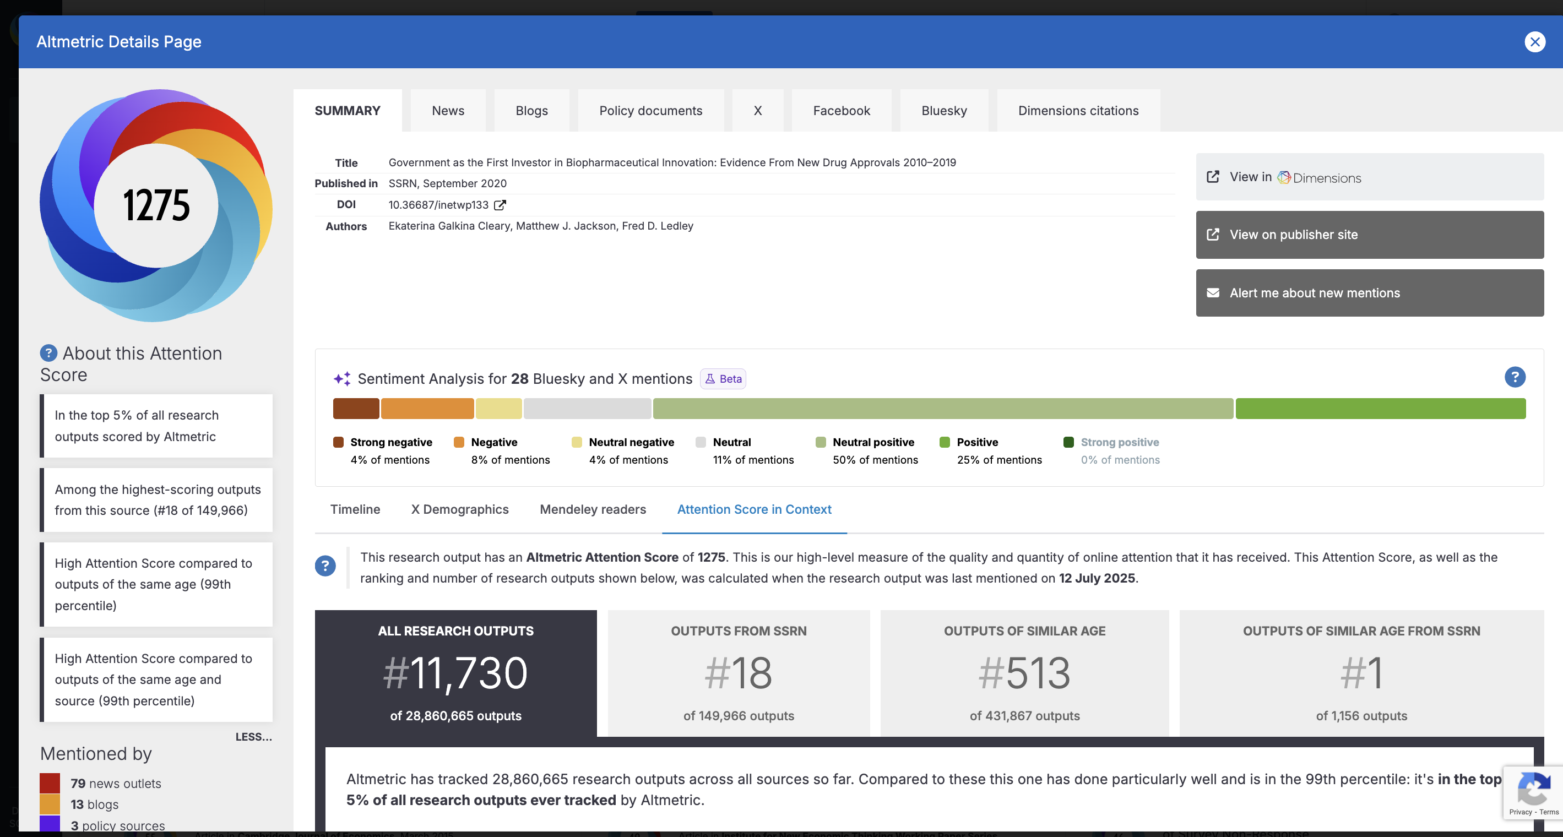Click the DOI external link icon
This screenshot has width=1563, height=837.
click(x=500, y=205)
